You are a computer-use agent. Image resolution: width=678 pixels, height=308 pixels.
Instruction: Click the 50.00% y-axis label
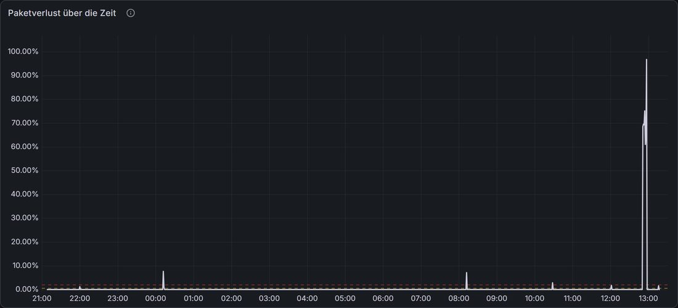coord(25,171)
